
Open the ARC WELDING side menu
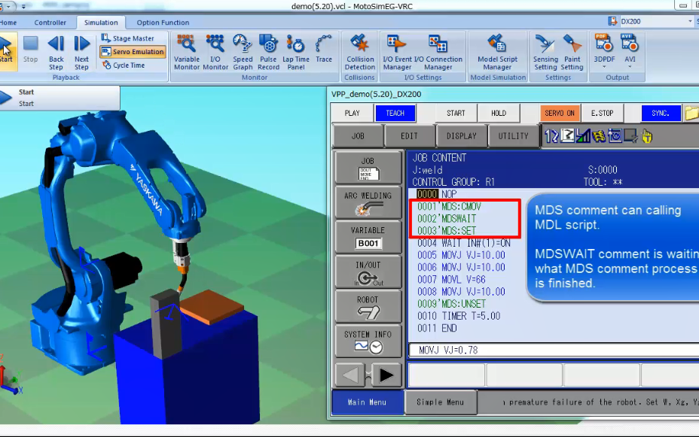[368, 202]
